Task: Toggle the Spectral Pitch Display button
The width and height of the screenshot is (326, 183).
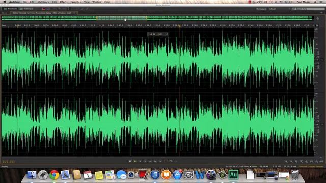Action: coord(48,9)
